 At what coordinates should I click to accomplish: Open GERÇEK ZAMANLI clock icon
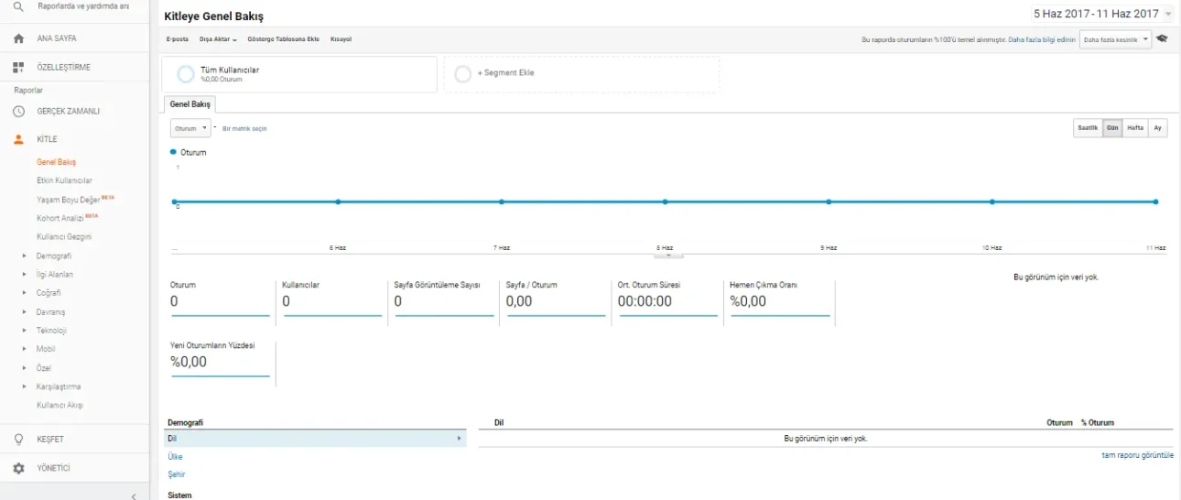point(18,111)
